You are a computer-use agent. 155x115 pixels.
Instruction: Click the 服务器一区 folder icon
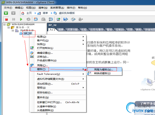(x=13, y=27)
